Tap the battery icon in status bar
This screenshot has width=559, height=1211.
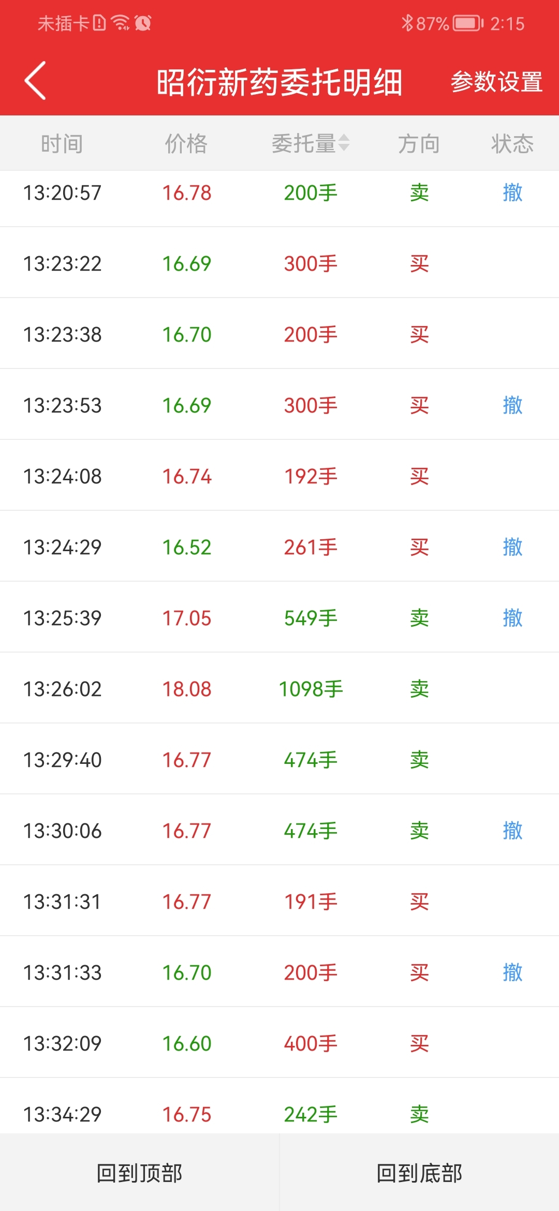tap(468, 23)
